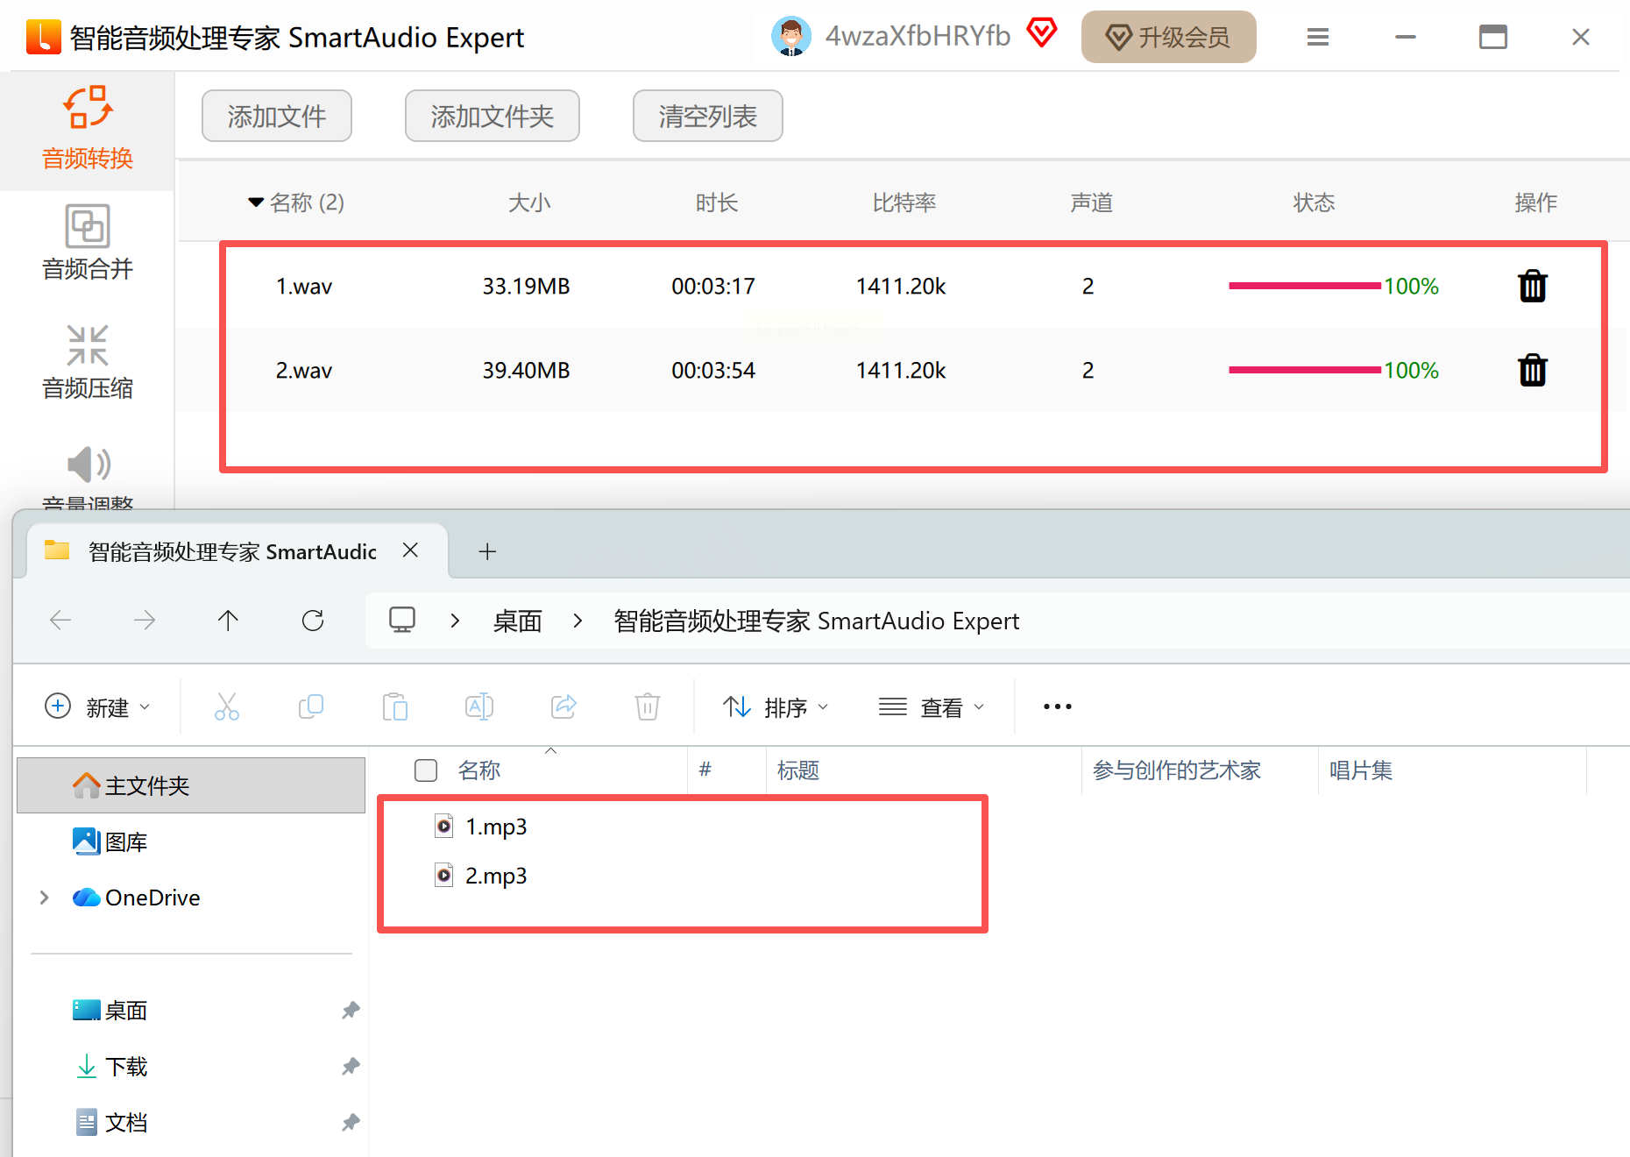The height and width of the screenshot is (1157, 1630).
Task: Open the 排序 sort dropdown
Action: tap(776, 706)
